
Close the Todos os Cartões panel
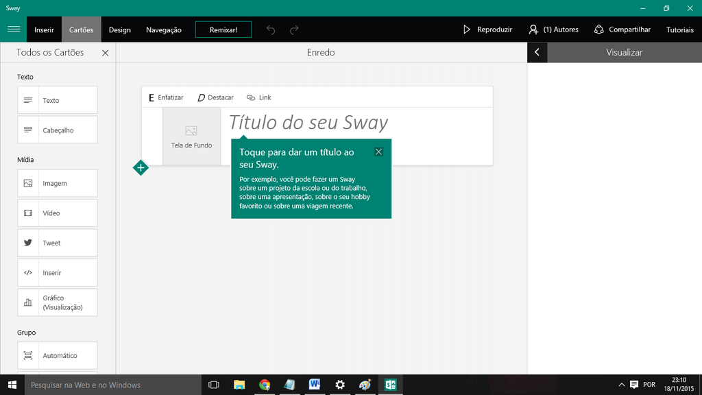tap(105, 53)
